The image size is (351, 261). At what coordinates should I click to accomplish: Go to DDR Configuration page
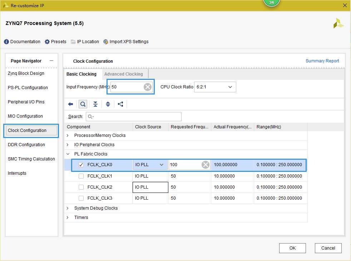tap(26, 145)
